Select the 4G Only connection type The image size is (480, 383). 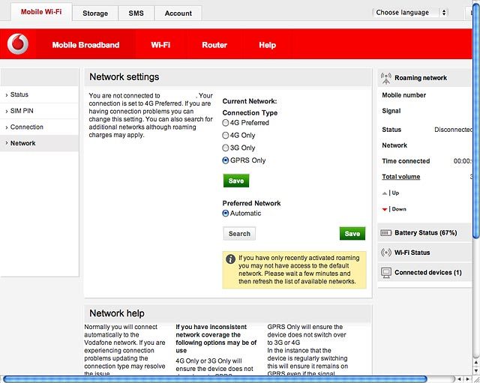coord(225,136)
